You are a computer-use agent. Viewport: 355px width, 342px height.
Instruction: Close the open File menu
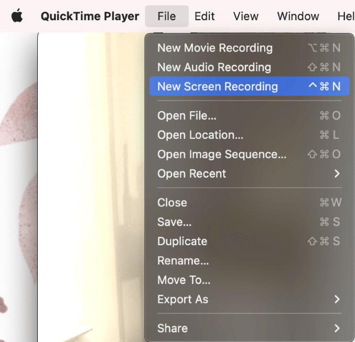tap(166, 16)
